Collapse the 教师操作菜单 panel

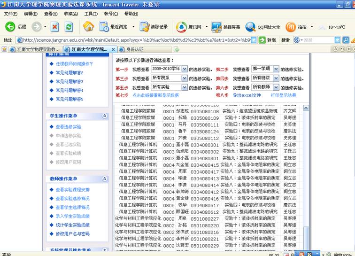click(x=105, y=178)
